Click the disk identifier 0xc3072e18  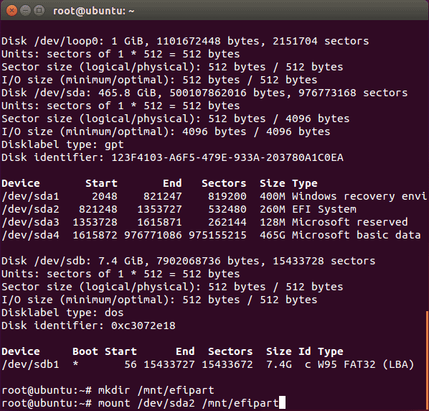pos(143,325)
